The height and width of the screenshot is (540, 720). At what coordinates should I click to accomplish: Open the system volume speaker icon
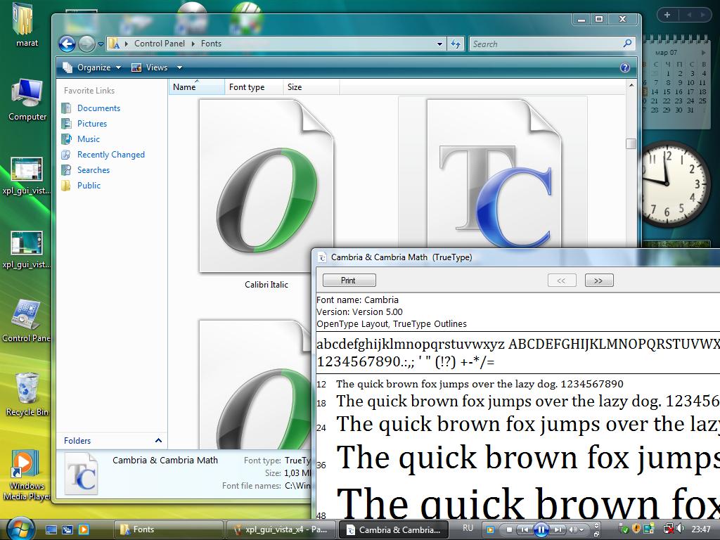pos(680,529)
